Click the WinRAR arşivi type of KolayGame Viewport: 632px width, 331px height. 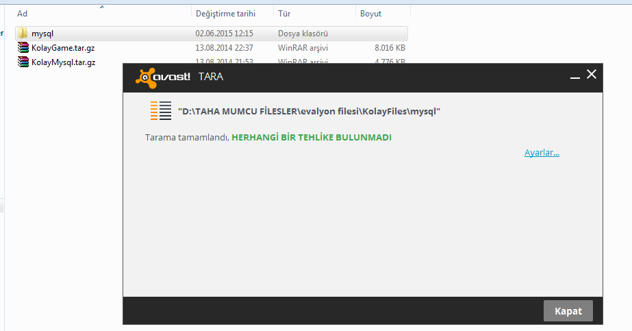click(303, 48)
